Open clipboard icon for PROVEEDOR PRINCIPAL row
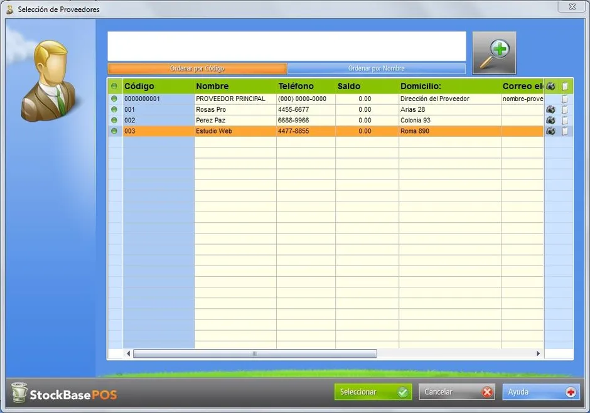This screenshot has width=590, height=413. click(565, 99)
